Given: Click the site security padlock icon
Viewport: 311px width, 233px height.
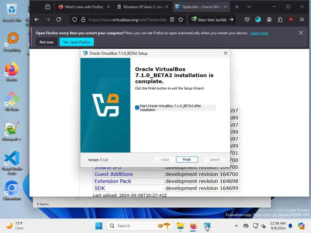Looking at the screenshot, I should (x=83, y=20).
